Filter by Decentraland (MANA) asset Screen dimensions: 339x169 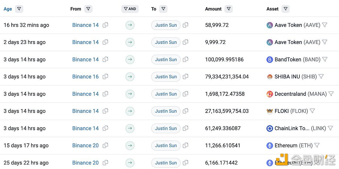[331, 94]
